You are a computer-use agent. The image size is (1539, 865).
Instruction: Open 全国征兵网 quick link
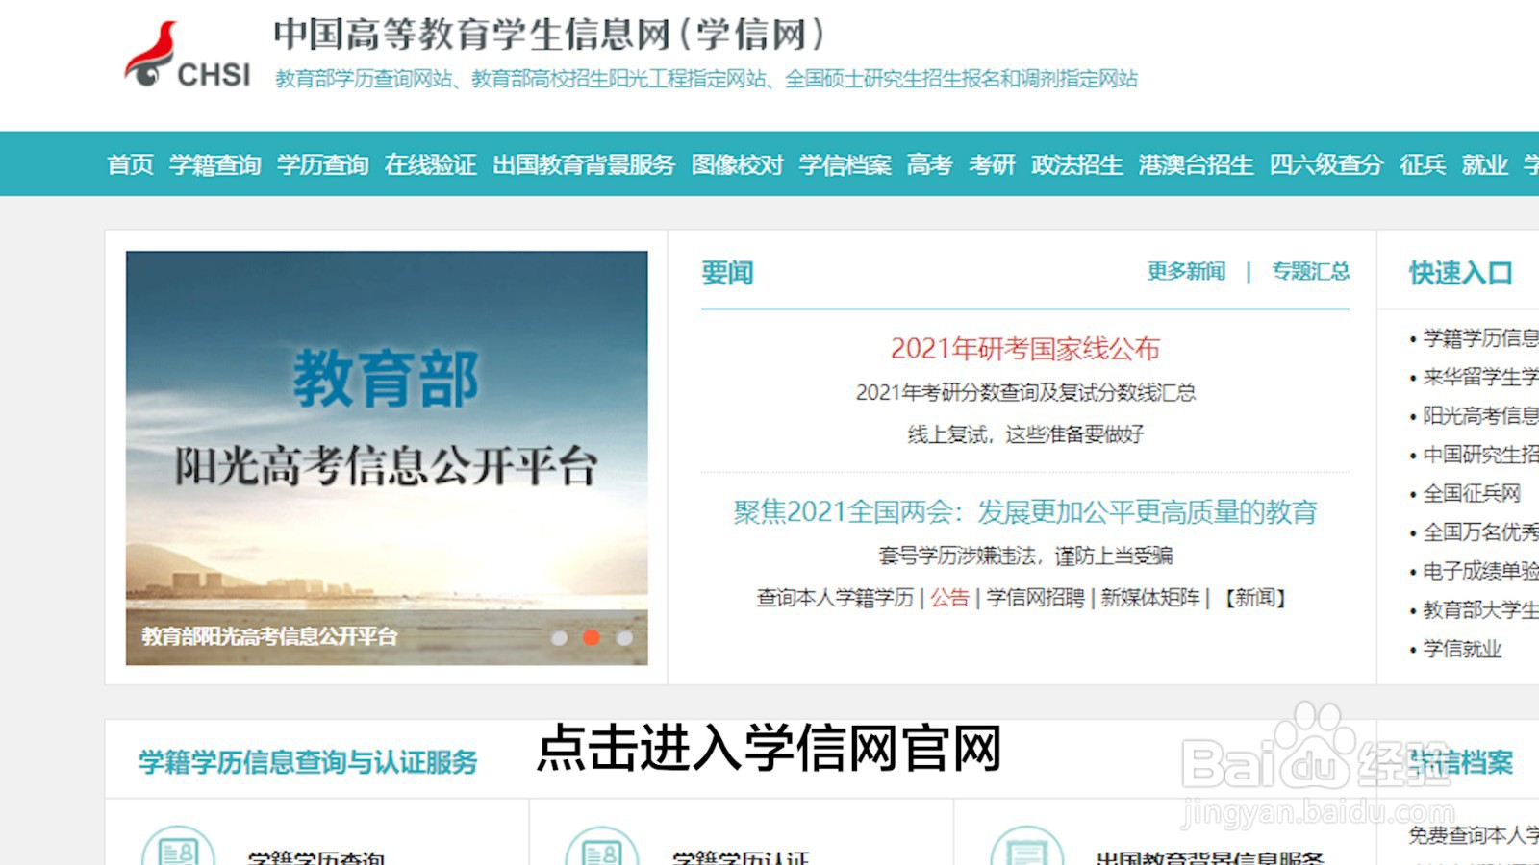coord(1472,494)
